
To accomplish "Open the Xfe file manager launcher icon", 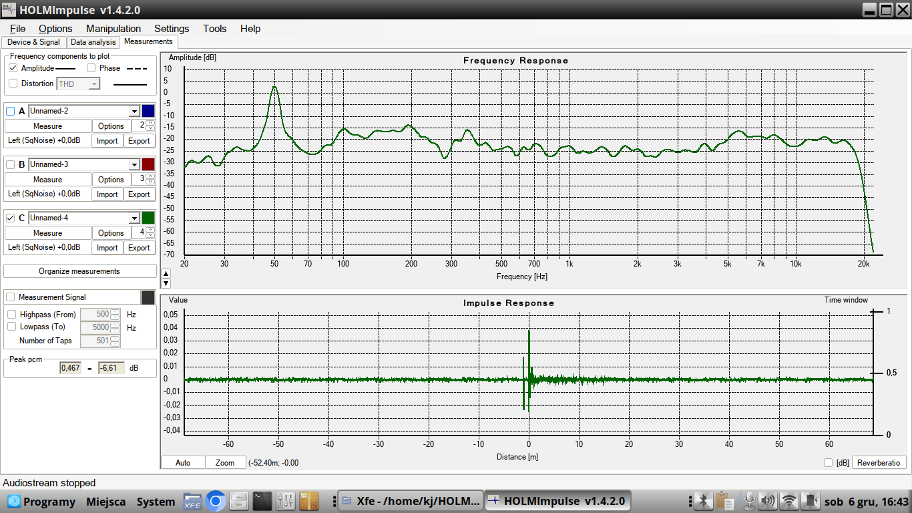I will (x=192, y=501).
